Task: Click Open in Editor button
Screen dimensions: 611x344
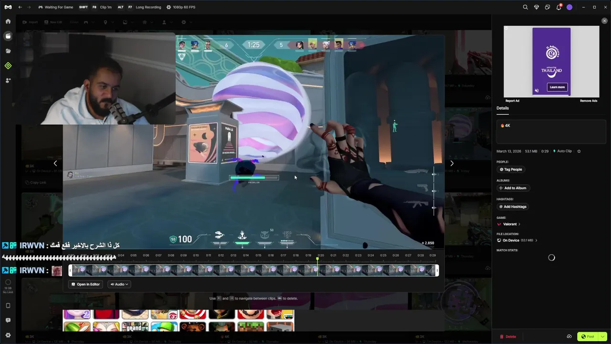Action: pyautogui.click(x=86, y=284)
